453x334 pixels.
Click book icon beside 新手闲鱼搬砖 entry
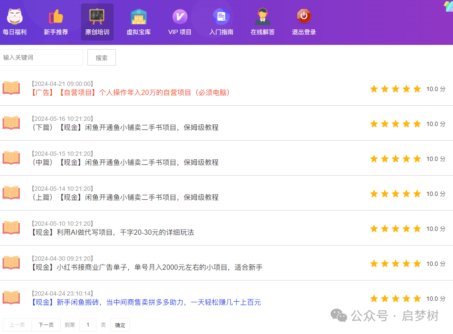point(11,297)
